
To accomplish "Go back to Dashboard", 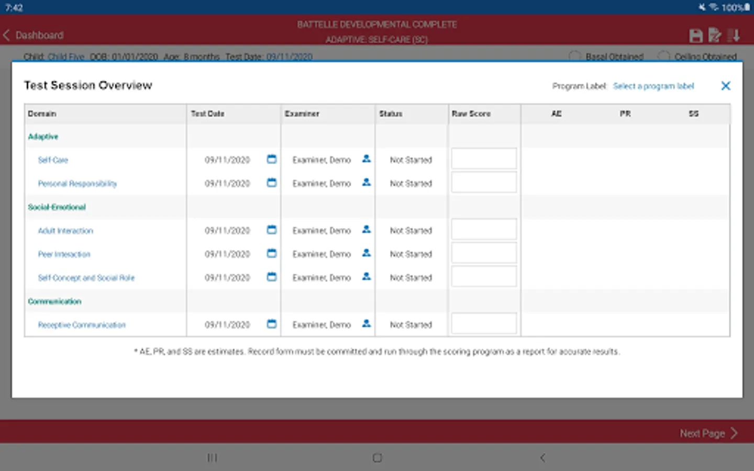I will pos(33,35).
